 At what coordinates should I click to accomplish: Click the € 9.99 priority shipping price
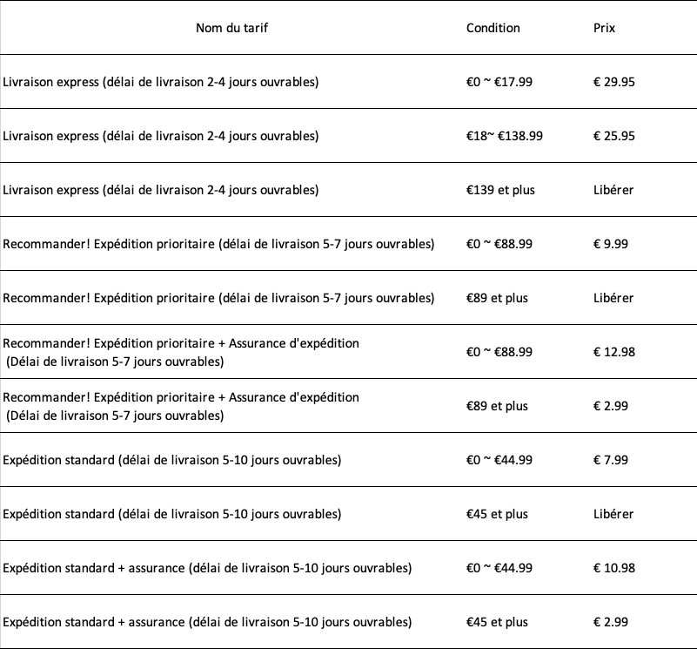(610, 244)
